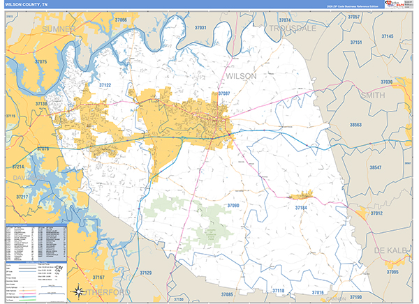Click ZIP code label 37085
The width and height of the screenshot is (419, 304).
coord(227,295)
